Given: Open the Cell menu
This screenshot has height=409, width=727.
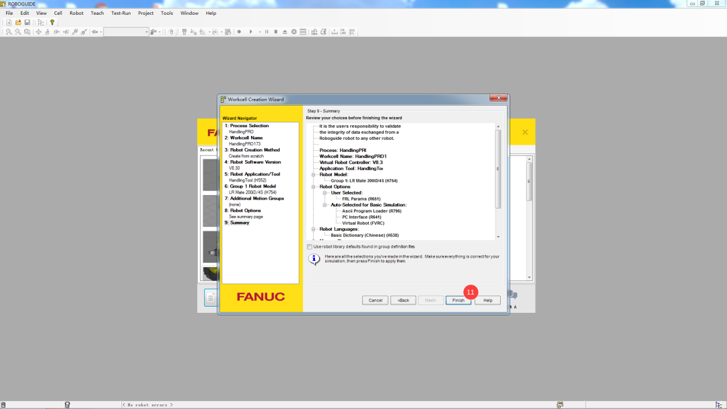Looking at the screenshot, I should click(x=58, y=13).
